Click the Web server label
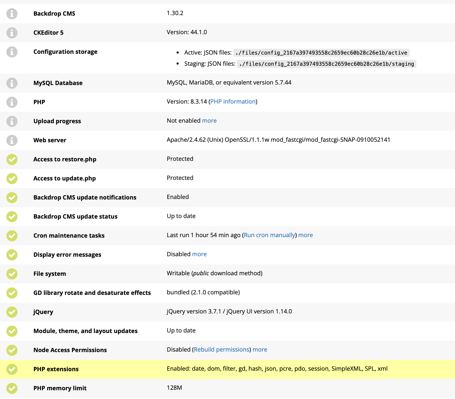Image resolution: width=455 pixels, height=399 pixels. pos(50,140)
